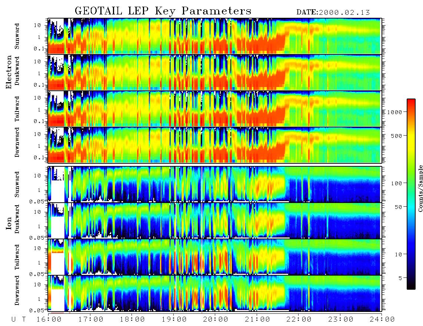Click the Ion Sunward spectrogram panel
The image size is (423, 326).
pyautogui.click(x=214, y=184)
